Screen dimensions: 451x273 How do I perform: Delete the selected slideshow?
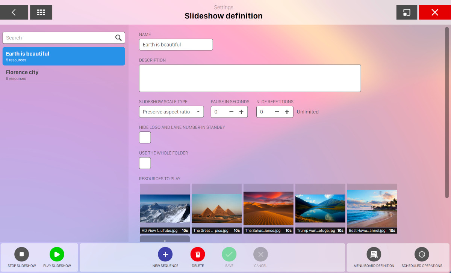pos(198,255)
